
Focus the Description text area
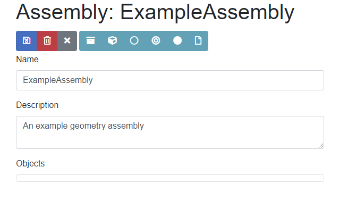[x=170, y=132]
